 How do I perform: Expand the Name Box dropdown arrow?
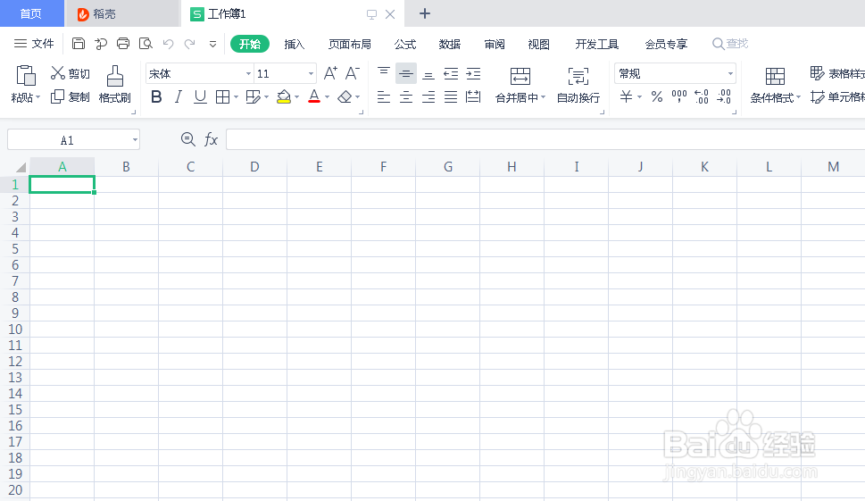tap(135, 139)
